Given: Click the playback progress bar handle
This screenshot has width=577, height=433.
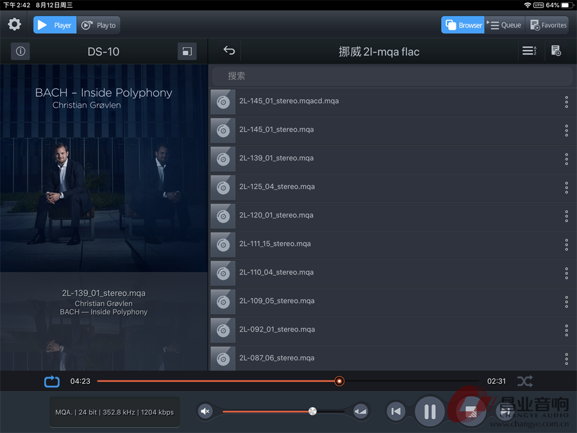Looking at the screenshot, I should (x=339, y=381).
